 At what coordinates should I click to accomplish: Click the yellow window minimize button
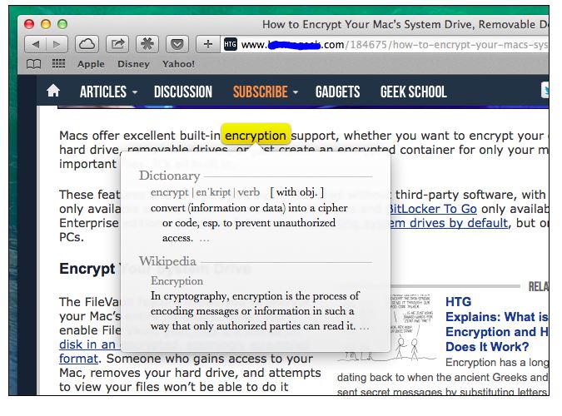click(46, 24)
